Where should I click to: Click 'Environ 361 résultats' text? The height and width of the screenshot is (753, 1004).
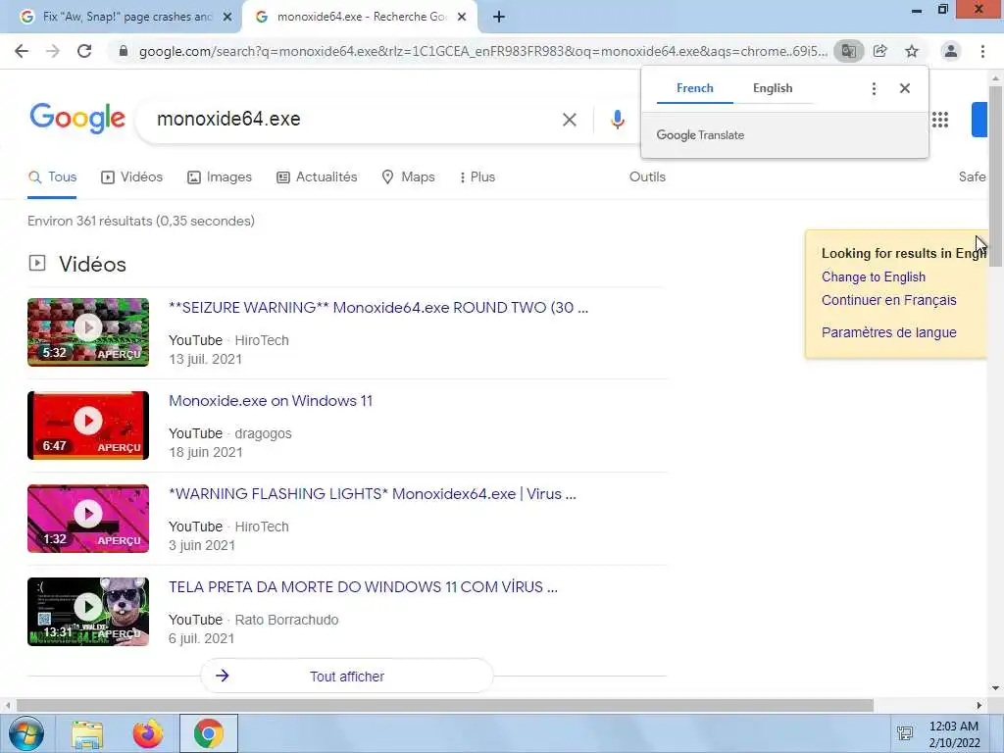(141, 221)
